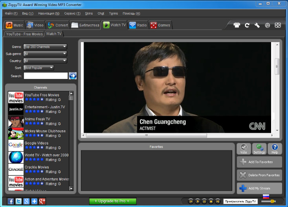Click the red Google+ icon
Image resolution: width=288 pixels, height=207 pixels.
tap(42, 201)
